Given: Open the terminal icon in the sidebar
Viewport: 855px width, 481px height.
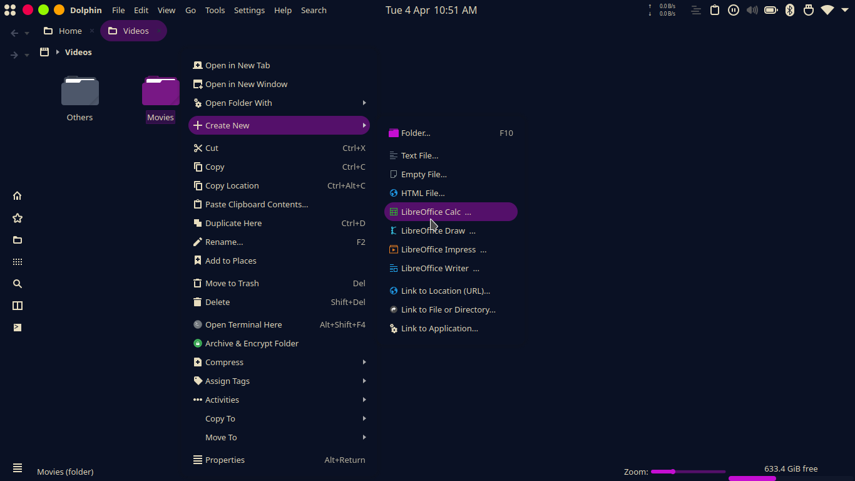Looking at the screenshot, I should [18, 328].
